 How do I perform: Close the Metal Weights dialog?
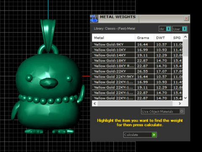point(186,18)
